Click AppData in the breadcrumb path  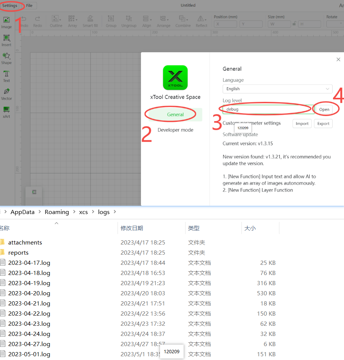pyautogui.click(x=23, y=212)
